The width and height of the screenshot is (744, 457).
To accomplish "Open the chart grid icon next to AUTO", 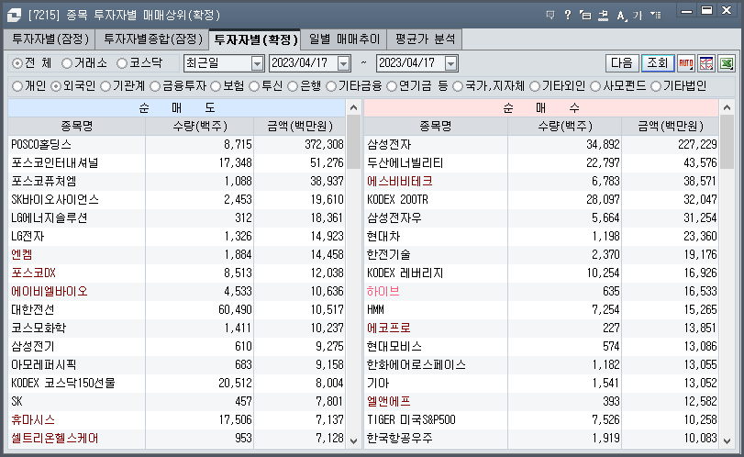I will tap(706, 63).
